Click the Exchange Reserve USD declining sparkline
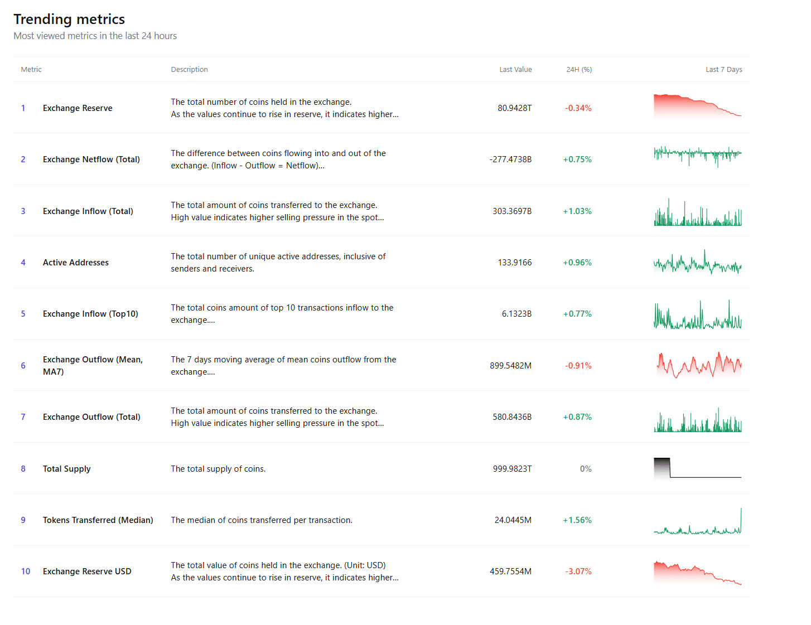The width and height of the screenshot is (811, 625). click(x=698, y=573)
